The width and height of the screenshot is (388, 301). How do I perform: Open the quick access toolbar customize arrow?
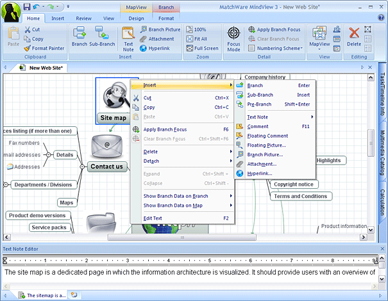click(68, 6)
